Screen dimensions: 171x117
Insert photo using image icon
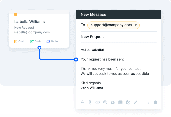[120, 102]
